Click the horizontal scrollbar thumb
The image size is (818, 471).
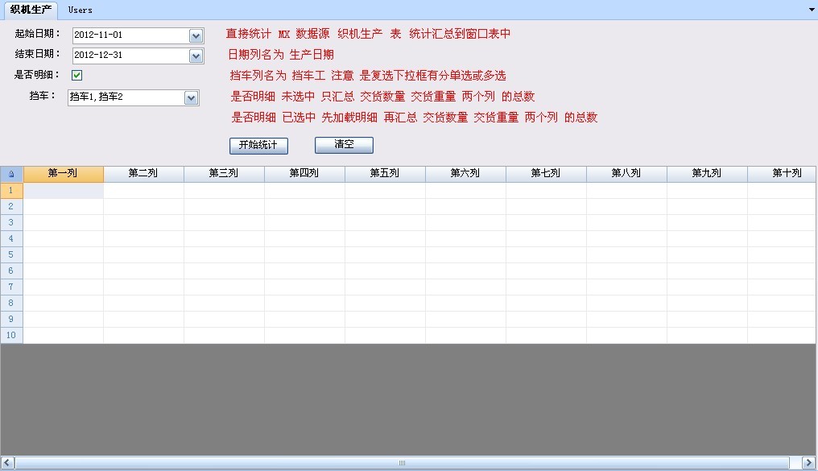(x=402, y=463)
